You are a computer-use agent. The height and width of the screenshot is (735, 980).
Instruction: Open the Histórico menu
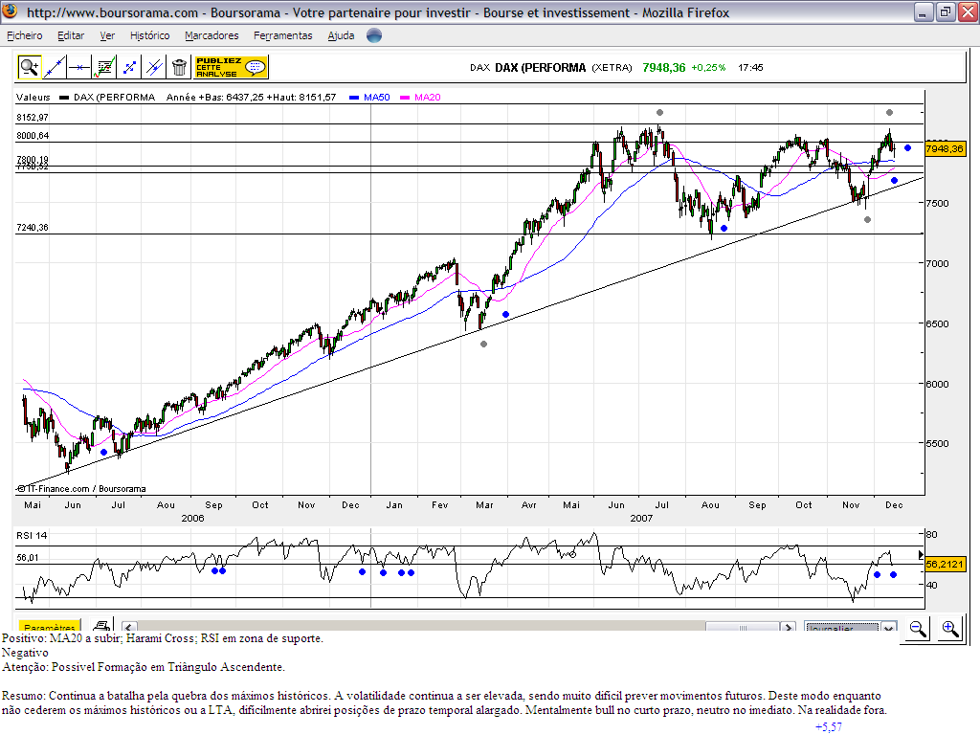pyautogui.click(x=150, y=35)
